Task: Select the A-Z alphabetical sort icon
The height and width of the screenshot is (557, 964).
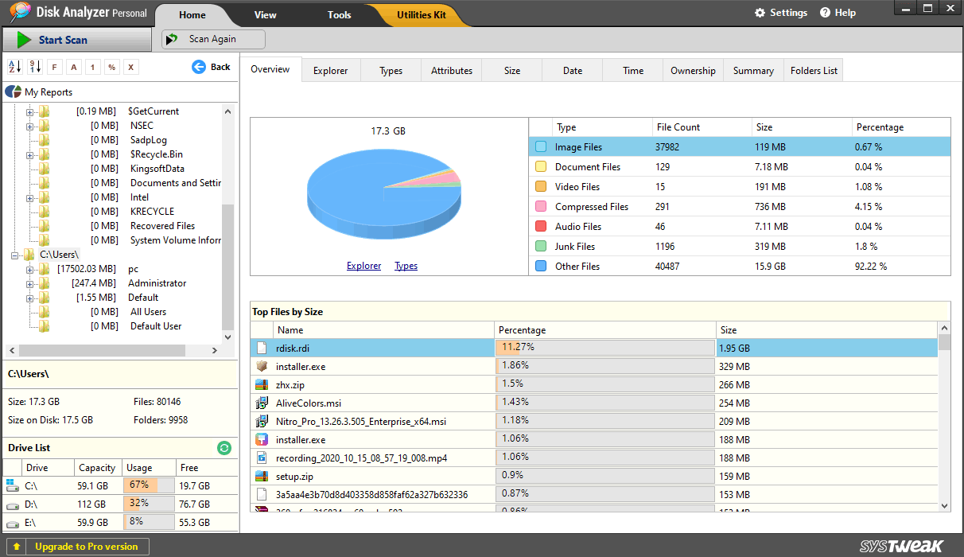Action: [14, 67]
